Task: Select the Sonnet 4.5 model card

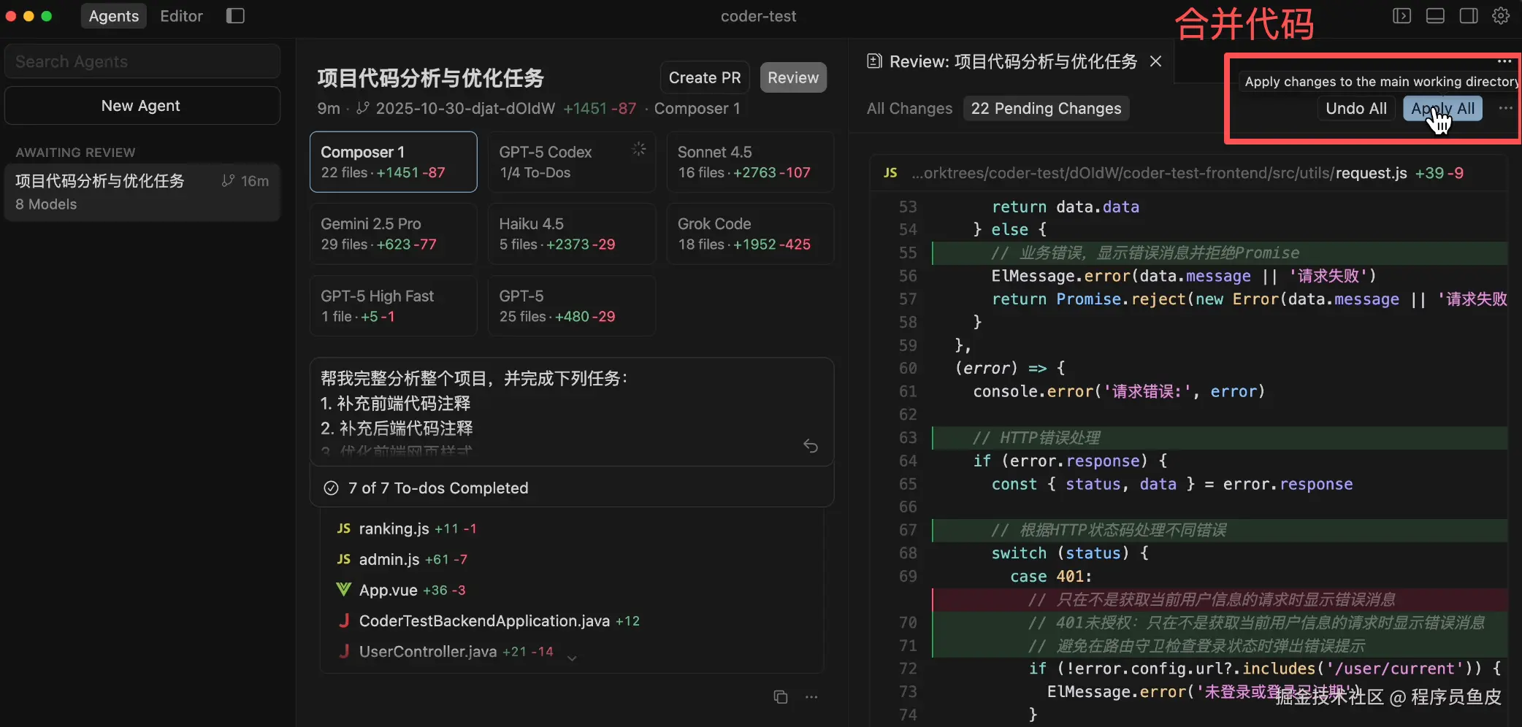Action: coord(750,162)
